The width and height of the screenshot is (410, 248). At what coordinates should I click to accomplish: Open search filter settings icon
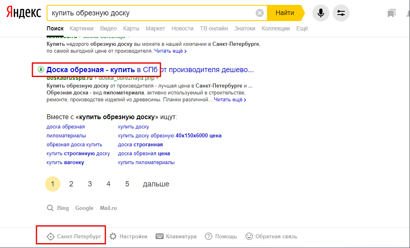(341, 13)
